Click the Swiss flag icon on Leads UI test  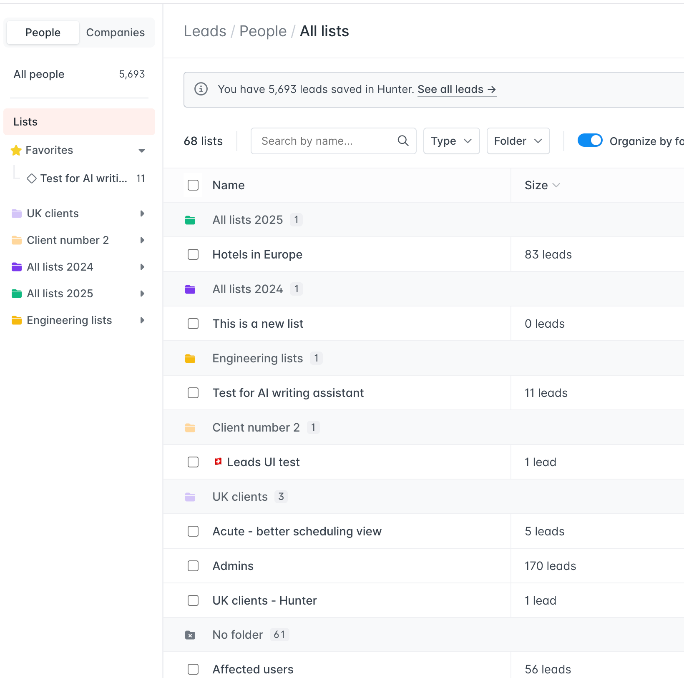[x=218, y=462]
